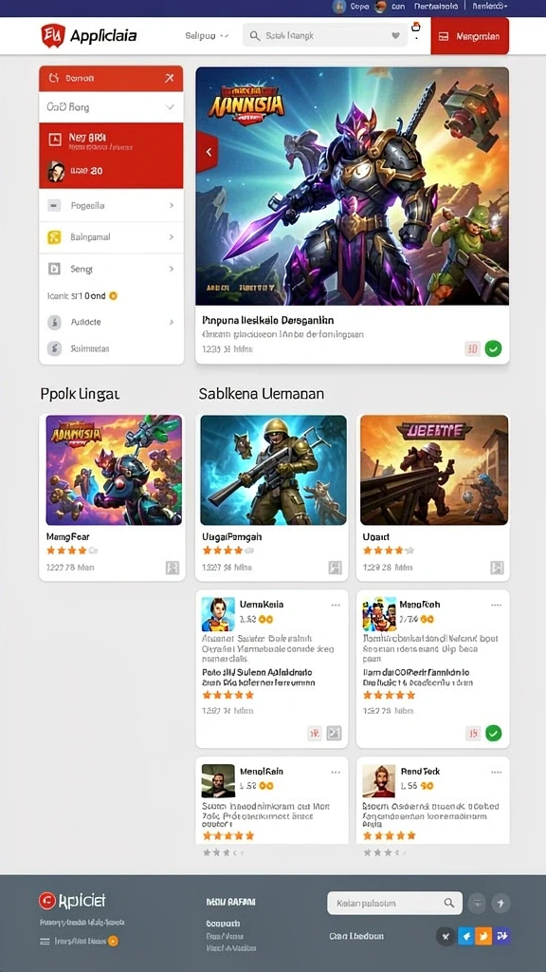Expand the Pogeclia sidebar item chevron
Image resolution: width=546 pixels, height=972 pixels.
pos(172,205)
